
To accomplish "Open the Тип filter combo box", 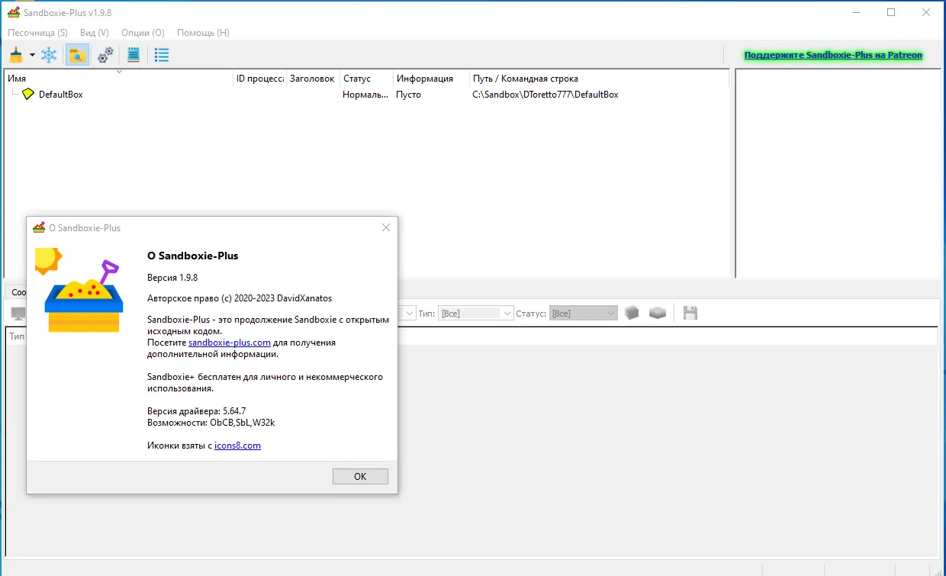I will (476, 314).
